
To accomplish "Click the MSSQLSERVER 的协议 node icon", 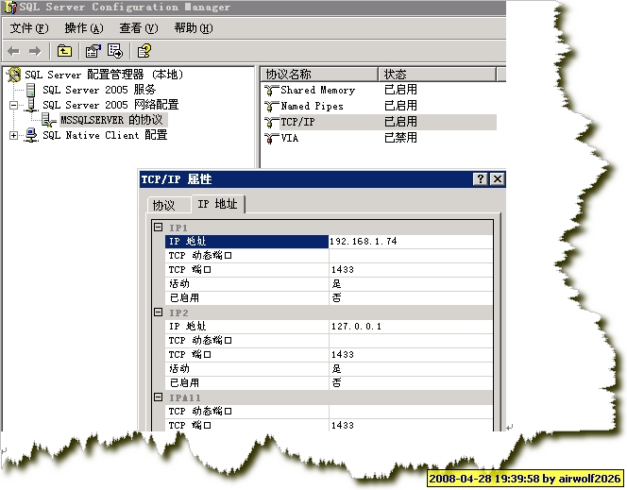I will (49, 120).
